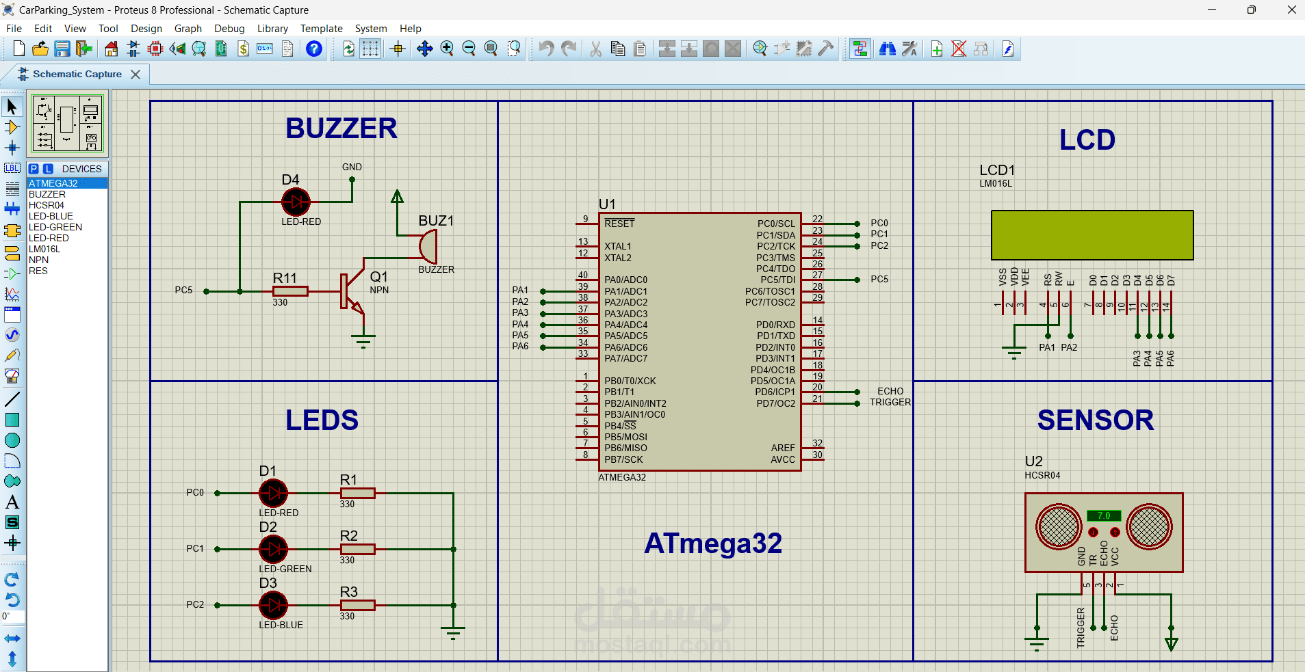Zoom out with the minus magnifier
Image resolution: width=1305 pixels, height=672 pixels.
pos(469,49)
